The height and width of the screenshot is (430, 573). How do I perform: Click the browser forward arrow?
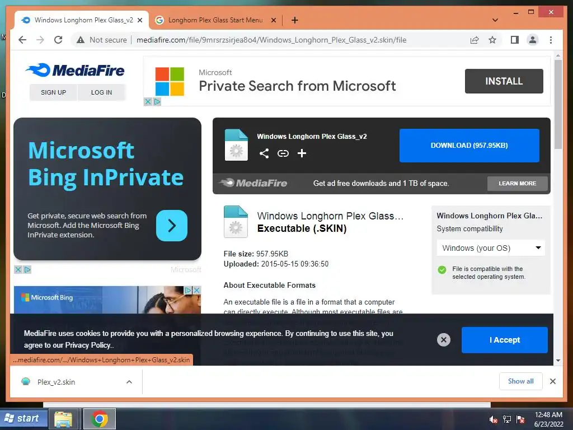40,40
